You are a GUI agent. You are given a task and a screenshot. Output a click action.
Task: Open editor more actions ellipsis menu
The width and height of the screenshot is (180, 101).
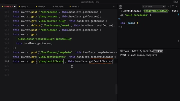114,6
